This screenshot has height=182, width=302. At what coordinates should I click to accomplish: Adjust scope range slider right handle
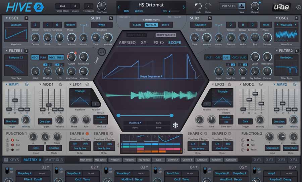pos(171,115)
